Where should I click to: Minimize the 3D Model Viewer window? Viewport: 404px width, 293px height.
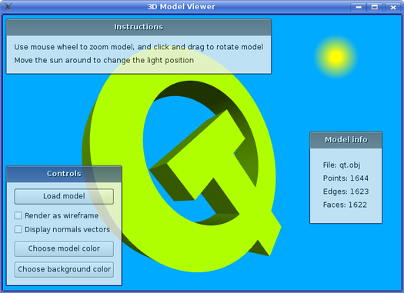click(358, 7)
